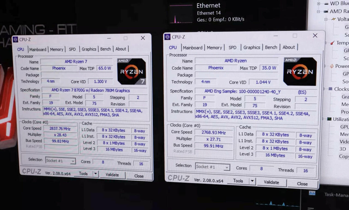Click Core Speed value 2768.93 MHz
349x210 pixels.
(x=213, y=133)
